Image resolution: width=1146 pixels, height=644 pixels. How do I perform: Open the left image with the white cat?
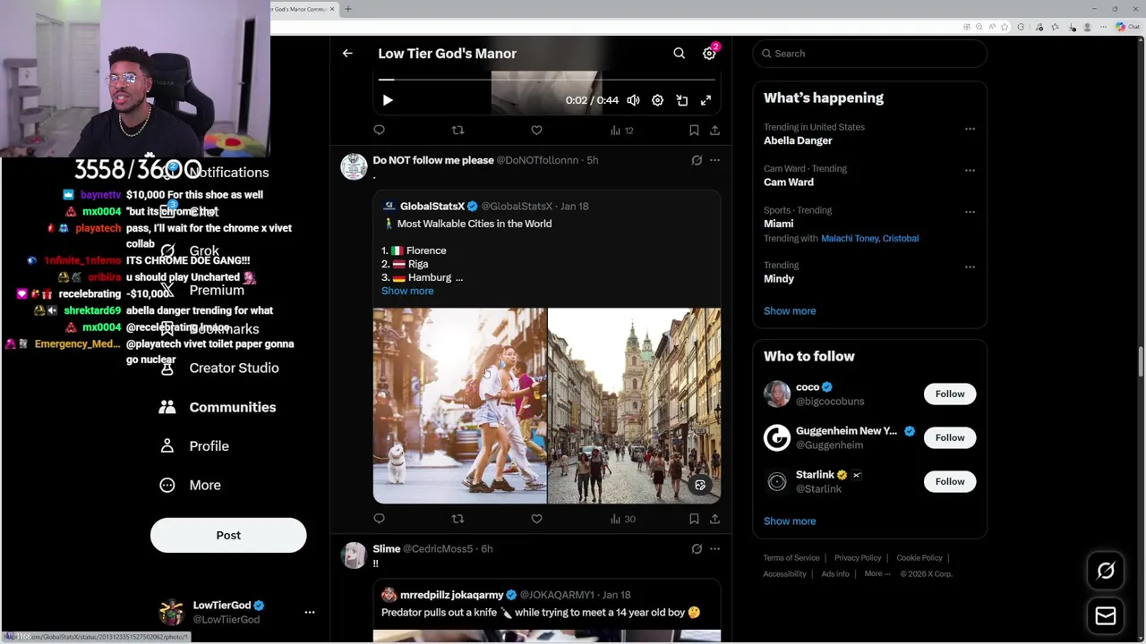coord(459,406)
